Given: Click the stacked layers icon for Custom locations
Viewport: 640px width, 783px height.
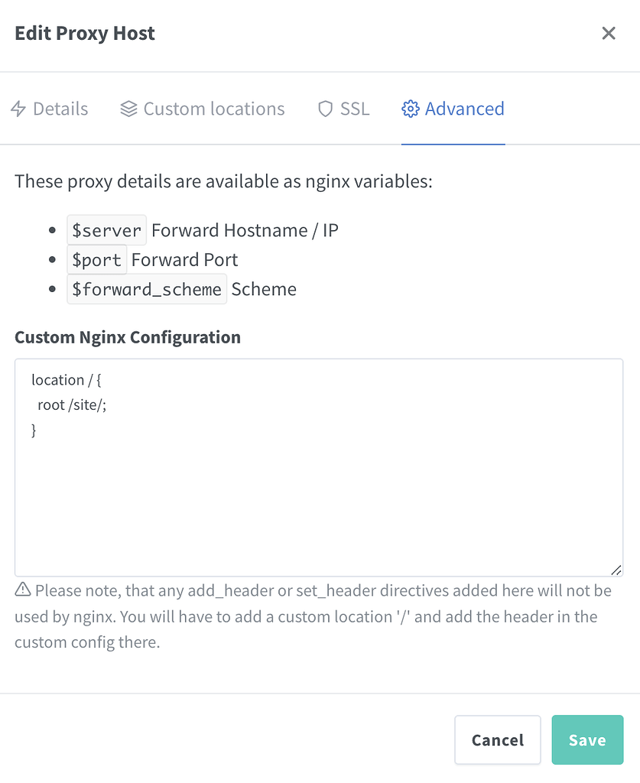Looking at the screenshot, I should pos(128,109).
